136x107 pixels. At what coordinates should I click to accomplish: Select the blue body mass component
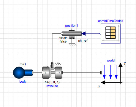pos(23,73)
